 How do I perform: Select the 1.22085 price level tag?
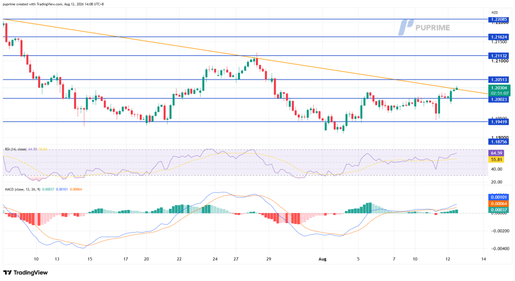(x=498, y=20)
